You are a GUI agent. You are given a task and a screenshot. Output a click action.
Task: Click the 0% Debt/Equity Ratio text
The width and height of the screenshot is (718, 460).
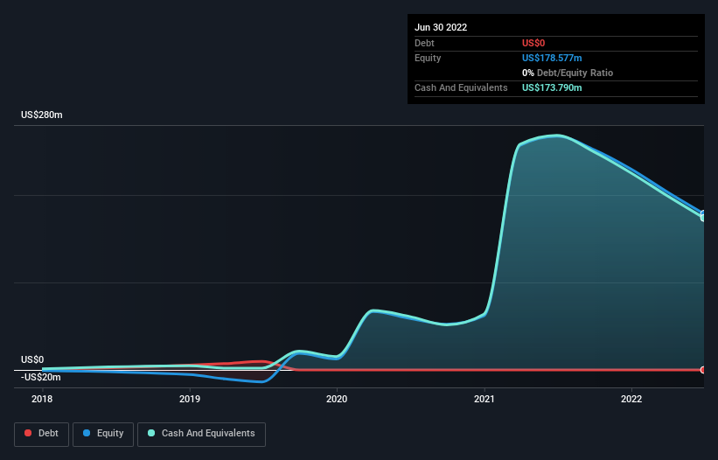pyautogui.click(x=568, y=73)
